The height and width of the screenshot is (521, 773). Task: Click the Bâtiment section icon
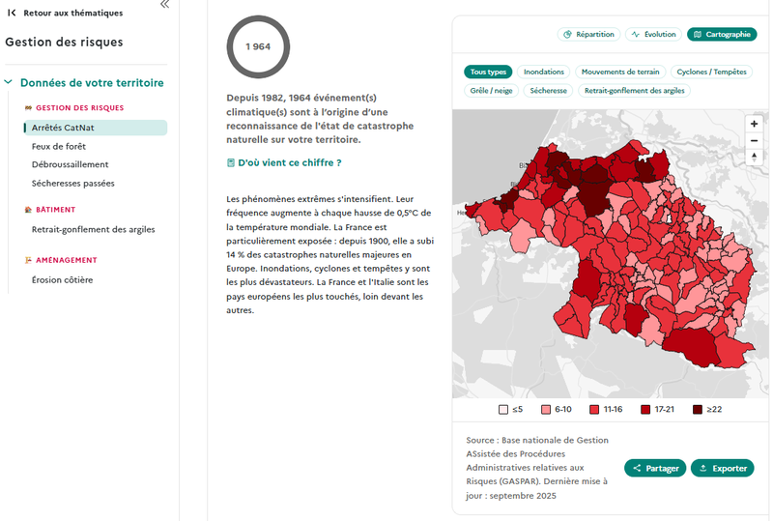(28, 210)
